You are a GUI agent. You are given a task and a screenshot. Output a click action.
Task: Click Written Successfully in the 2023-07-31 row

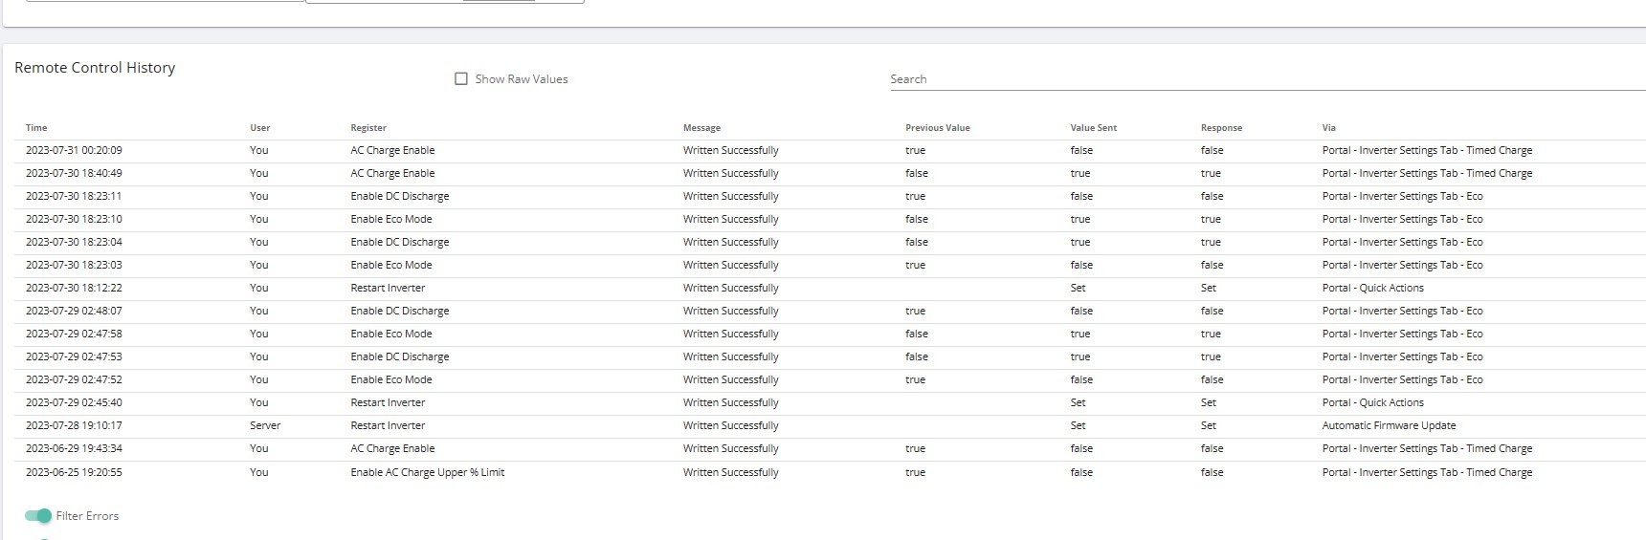point(730,151)
